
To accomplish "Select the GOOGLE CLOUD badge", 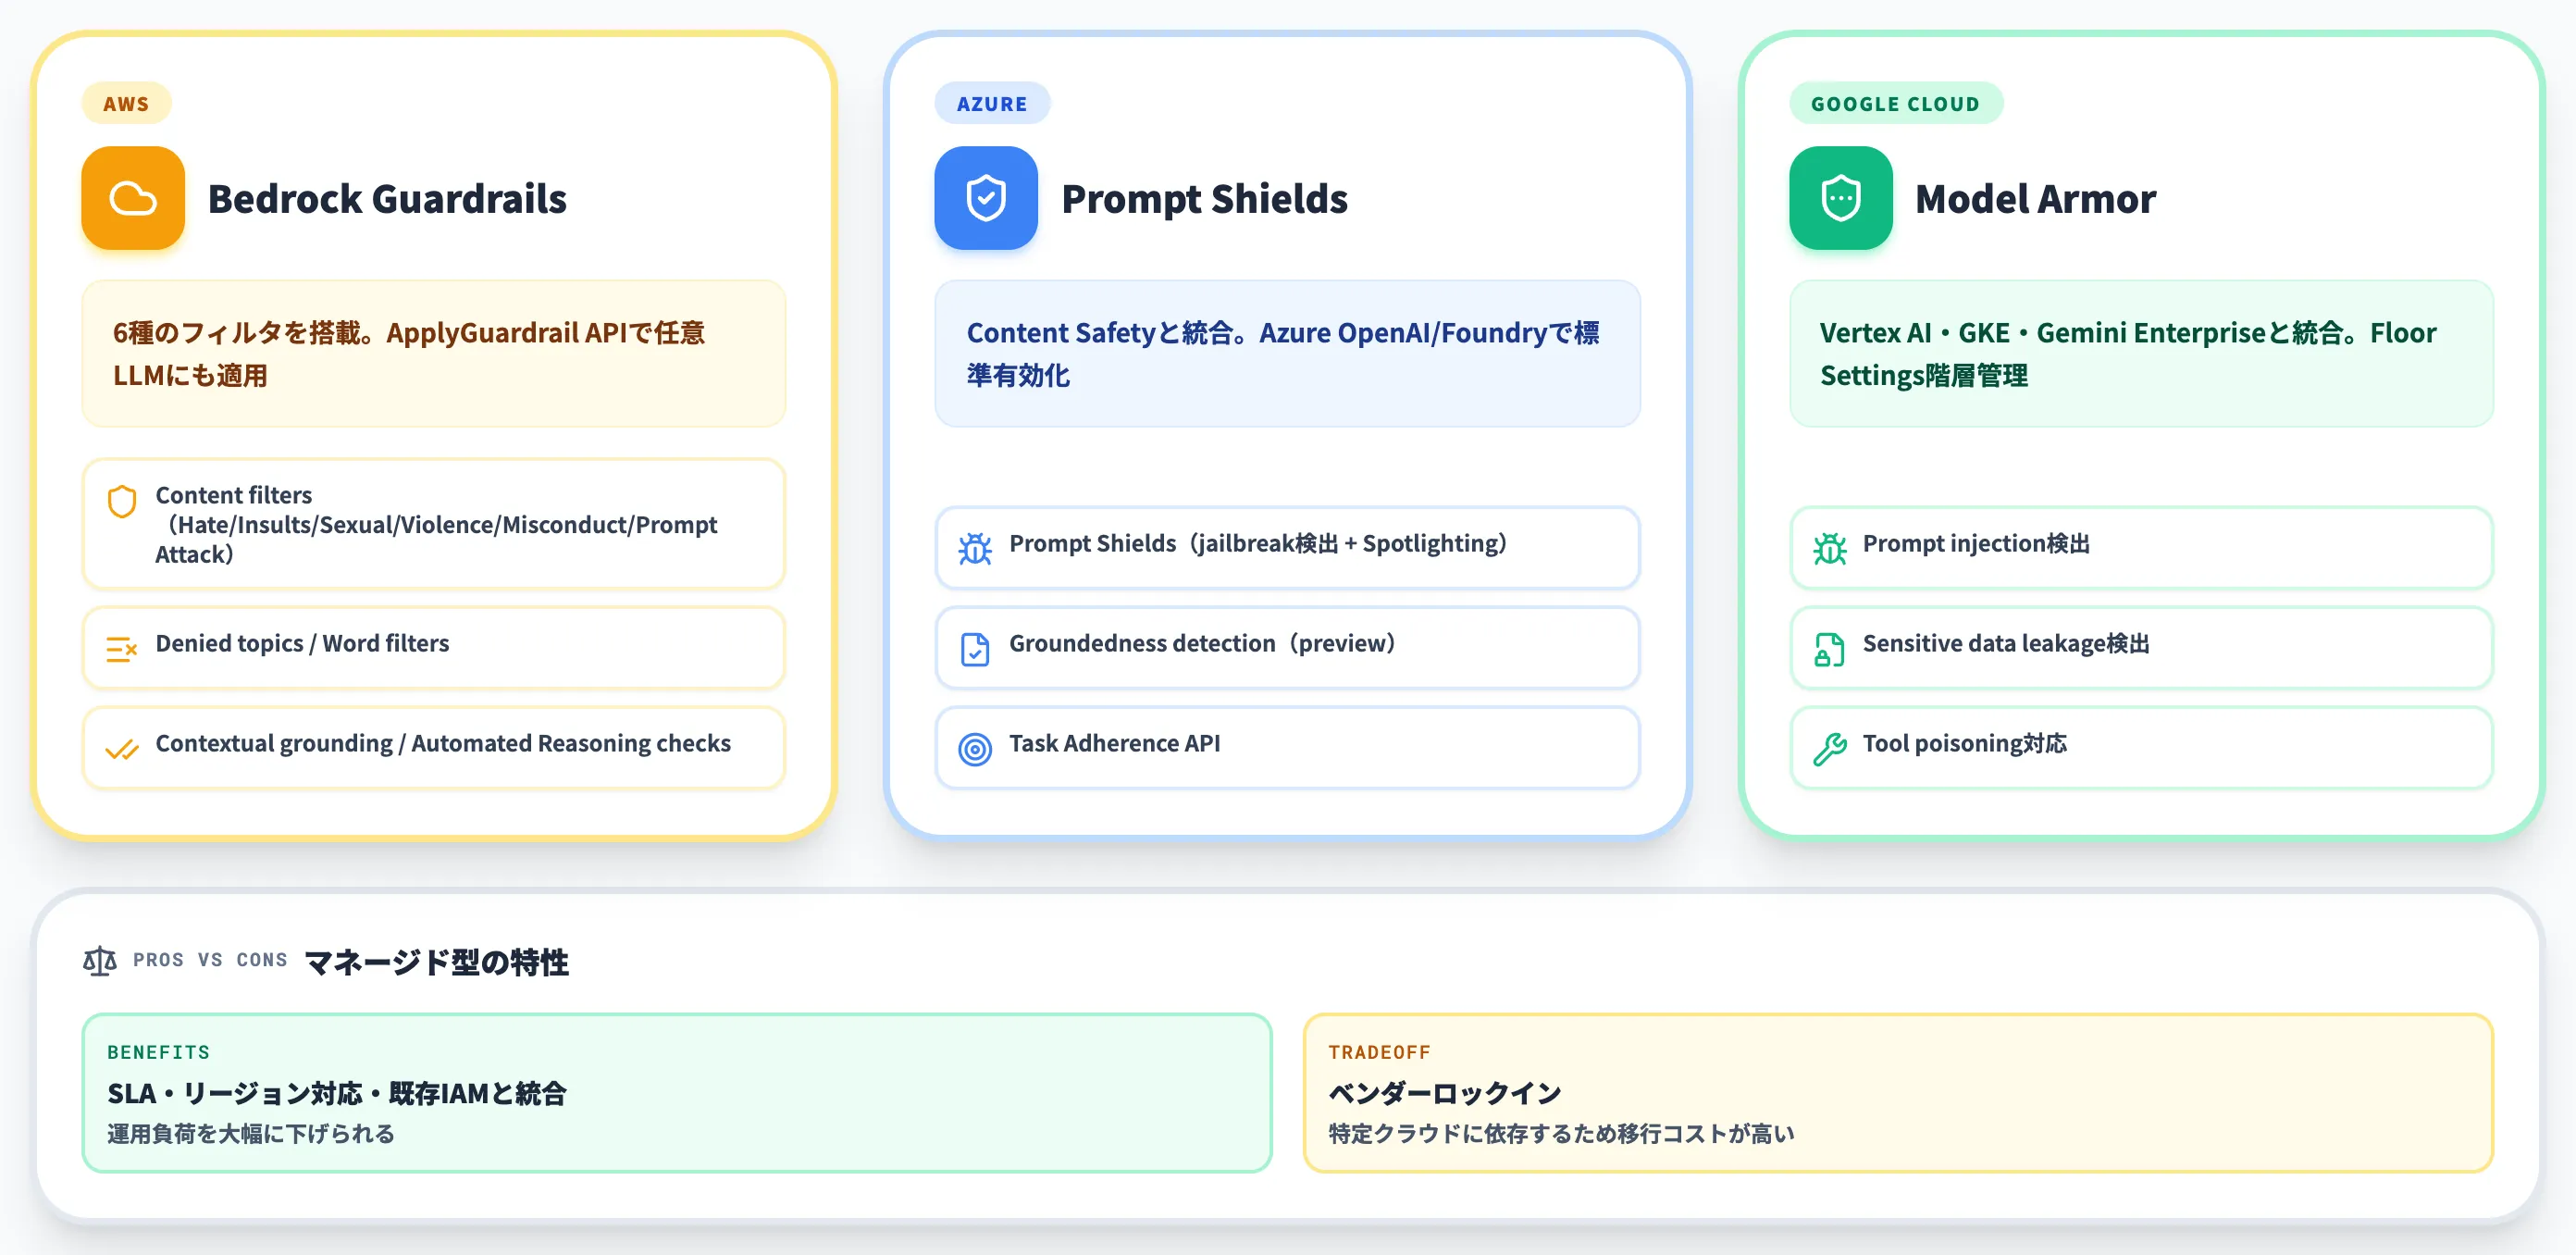I will (x=1896, y=103).
